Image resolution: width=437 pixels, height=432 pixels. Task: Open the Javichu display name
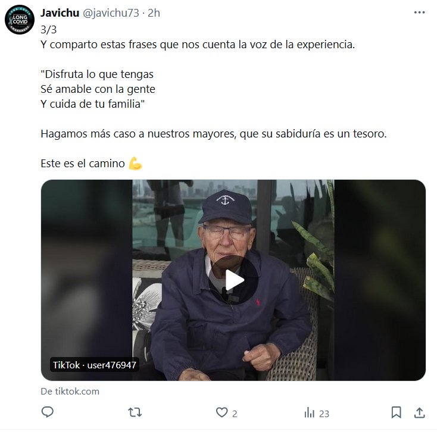(60, 13)
